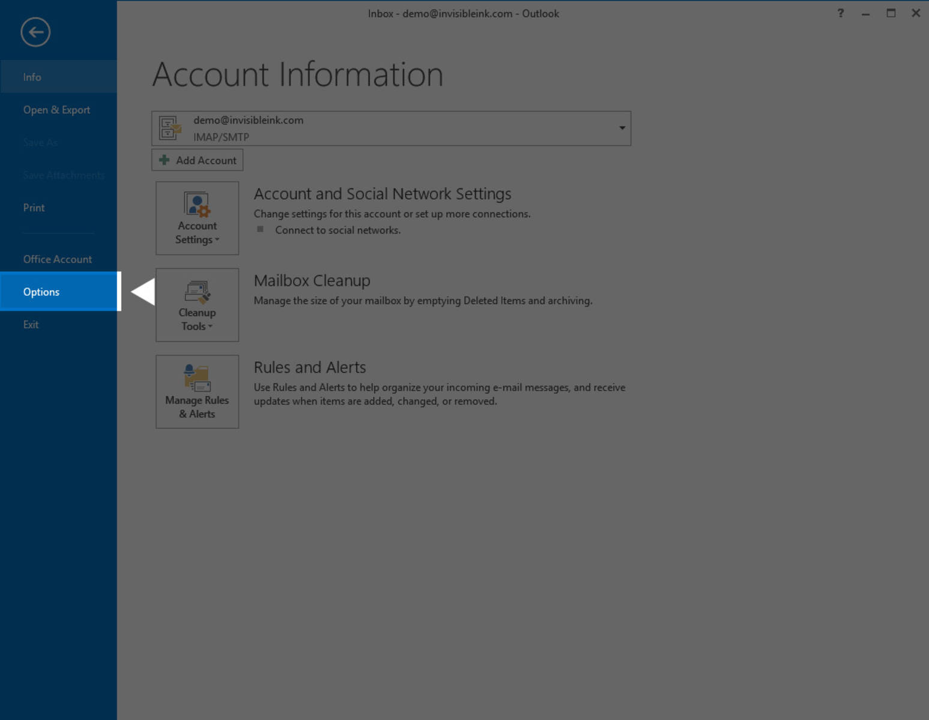Click Account and Social Network Settings heading
This screenshot has width=929, height=720.
pyautogui.click(x=383, y=194)
